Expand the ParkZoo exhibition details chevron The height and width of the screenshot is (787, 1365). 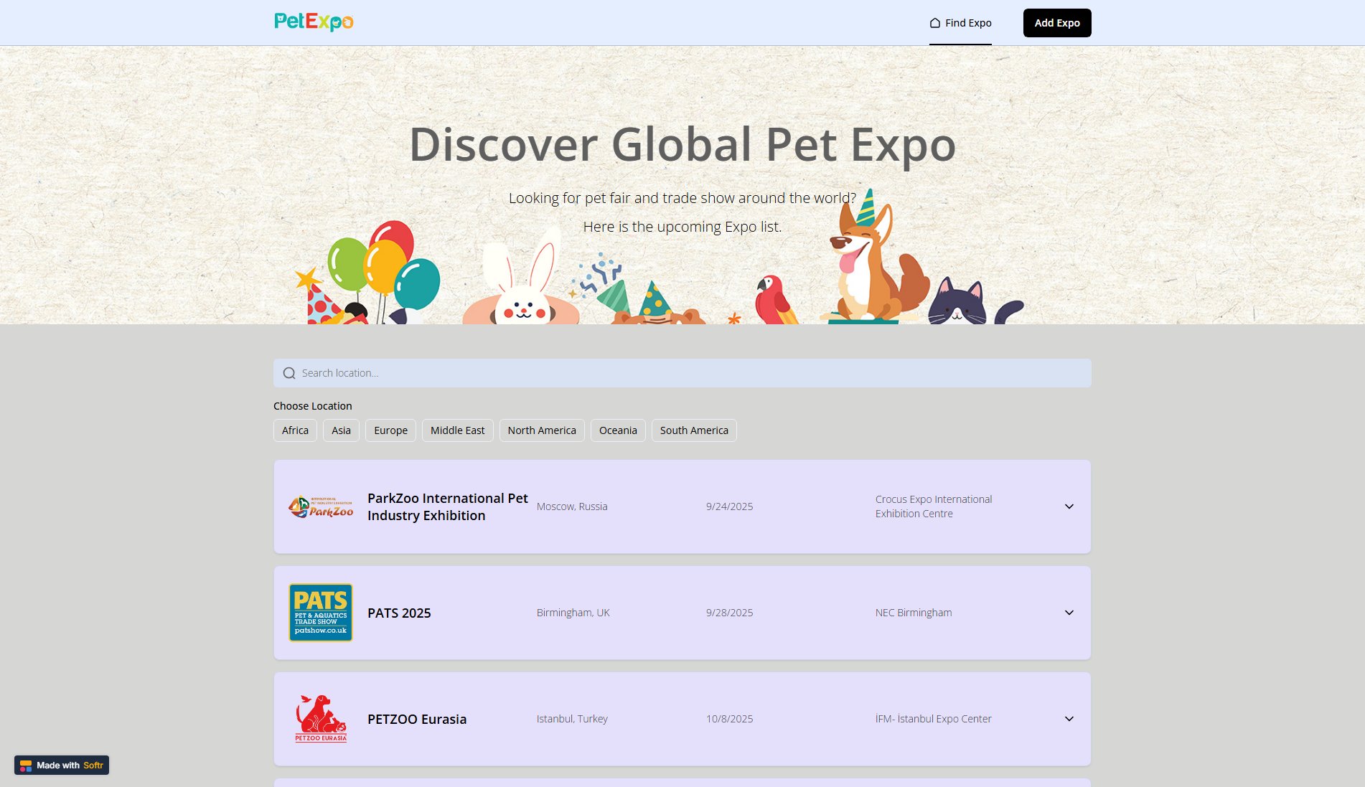1069,506
